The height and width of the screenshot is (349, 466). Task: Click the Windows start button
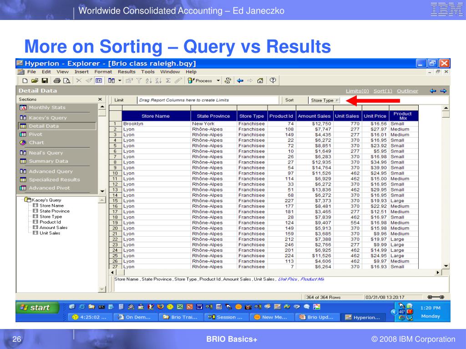[x=37, y=308]
